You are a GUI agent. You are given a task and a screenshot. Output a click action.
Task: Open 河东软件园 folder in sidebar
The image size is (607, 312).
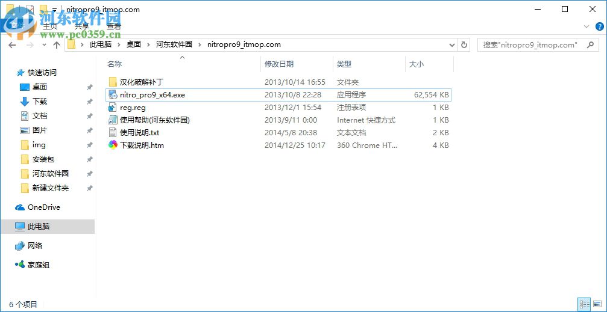click(50, 174)
